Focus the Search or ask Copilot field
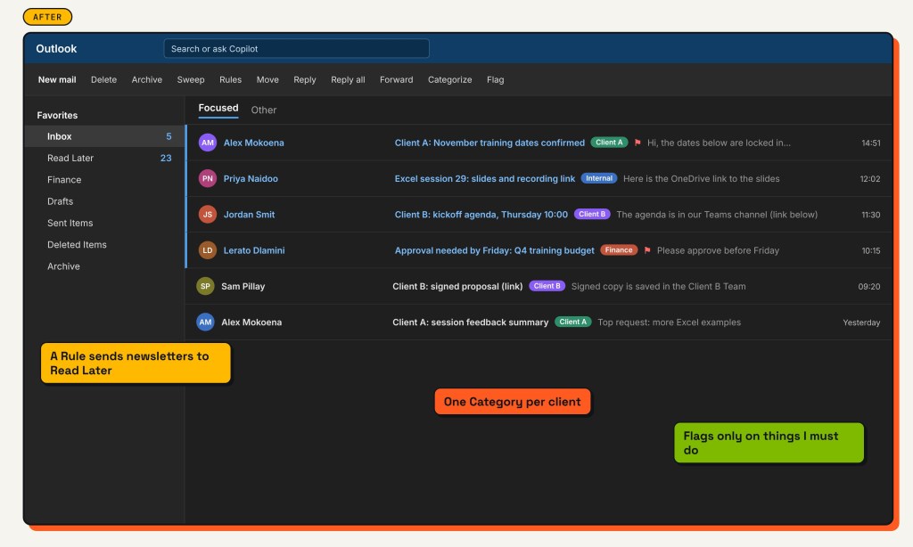913x547 pixels. 296,48
